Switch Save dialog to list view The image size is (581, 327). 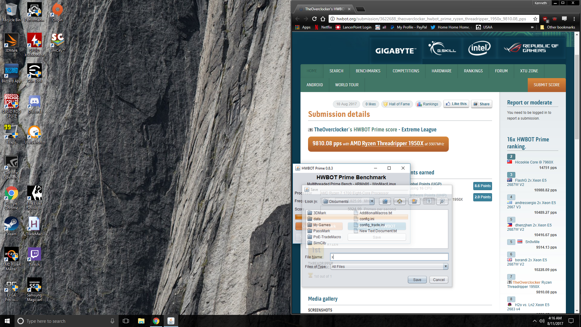[x=429, y=201]
